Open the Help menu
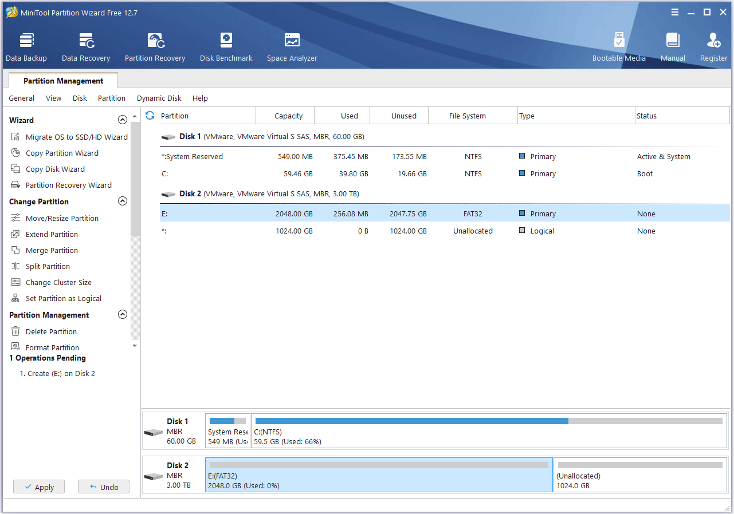Screen dimensions: 734x514 pos(200,98)
